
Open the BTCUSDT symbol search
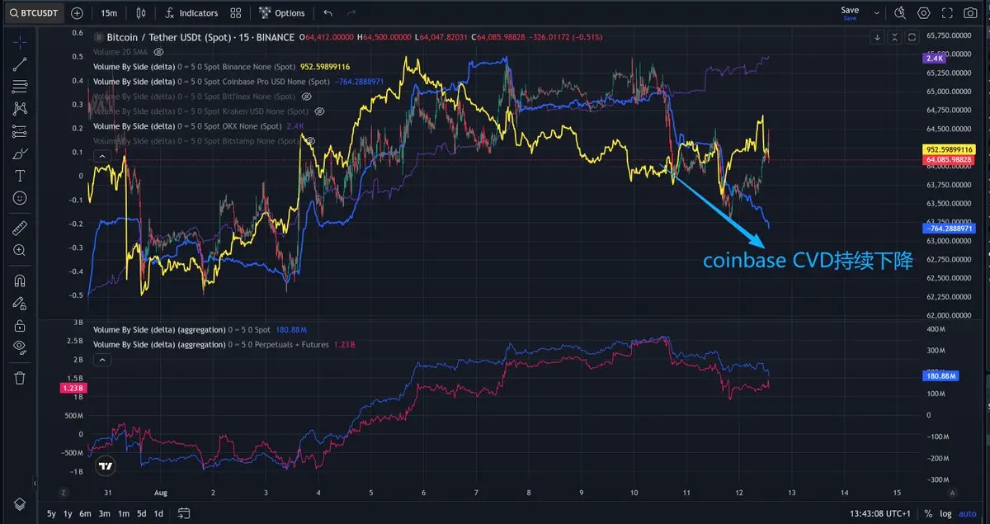pyautogui.click(x=33, y=13)
